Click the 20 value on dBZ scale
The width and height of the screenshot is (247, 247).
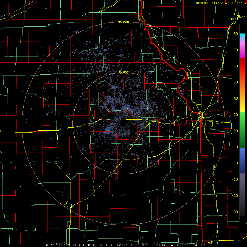point(236,131)
